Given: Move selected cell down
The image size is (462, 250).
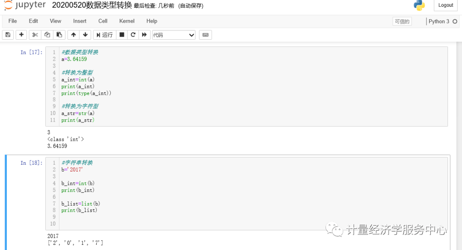Looking at the screenshot, I should [x=85, y=35].
